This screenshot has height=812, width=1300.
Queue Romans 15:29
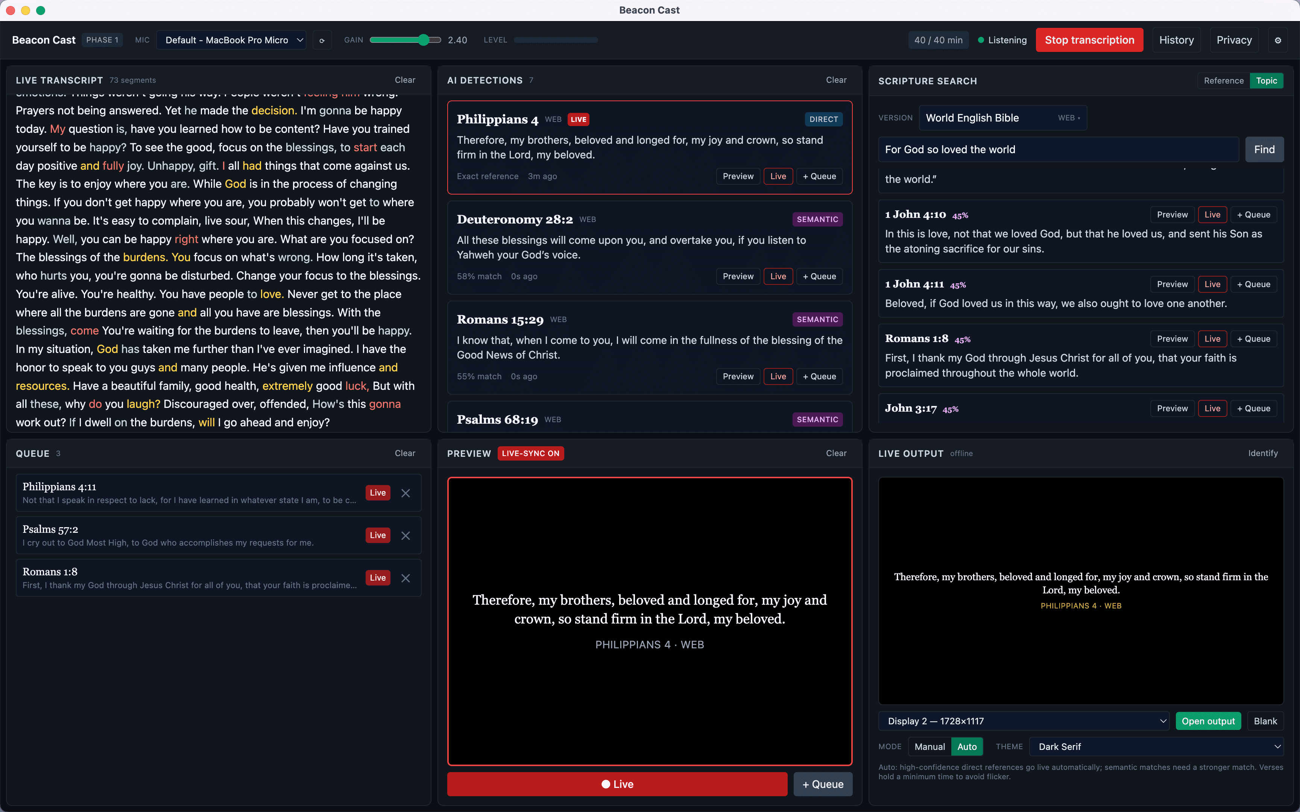pos(819,377)
